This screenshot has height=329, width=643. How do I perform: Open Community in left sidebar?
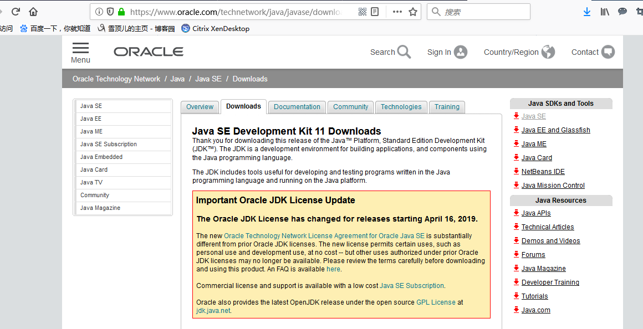click(x=123, y=195)
